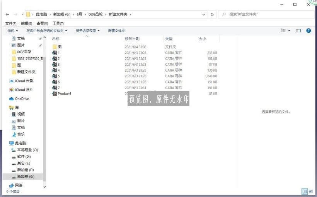This screenshot has height=197, width=317.
Task: Open 授予访问权限 dropdown
Action: 87,31
